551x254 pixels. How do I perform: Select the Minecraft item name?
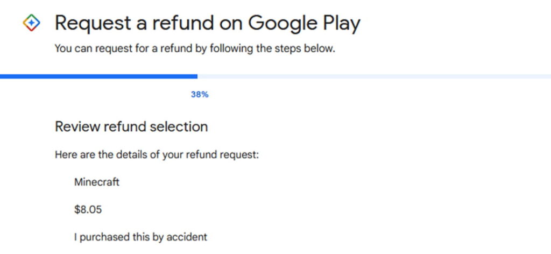point(97,182)
